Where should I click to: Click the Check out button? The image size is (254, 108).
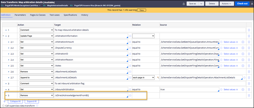tap(242, 4)
